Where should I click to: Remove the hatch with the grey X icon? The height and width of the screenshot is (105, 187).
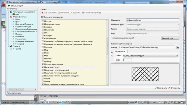click(112, 56)
